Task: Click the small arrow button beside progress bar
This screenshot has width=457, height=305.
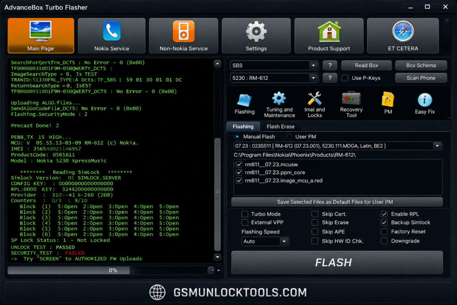Action: pos(218,270)
